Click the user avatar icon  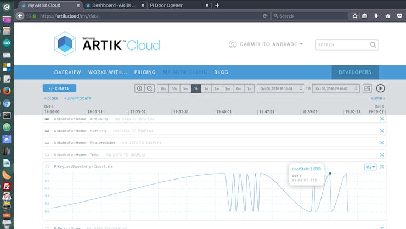(x=233, y=44)
